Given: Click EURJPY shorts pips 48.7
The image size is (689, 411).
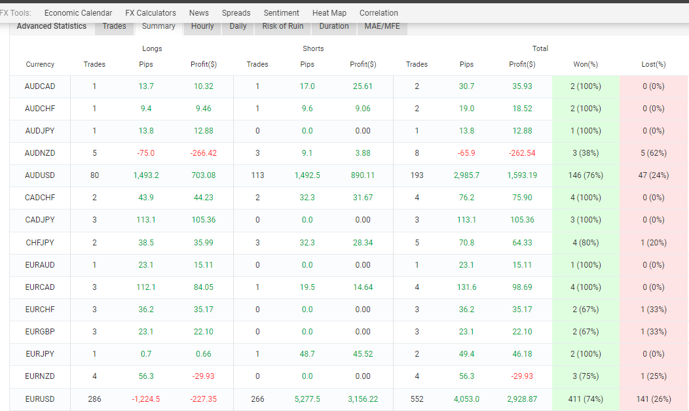Looking at the screenshot, I should coord(307,354).
